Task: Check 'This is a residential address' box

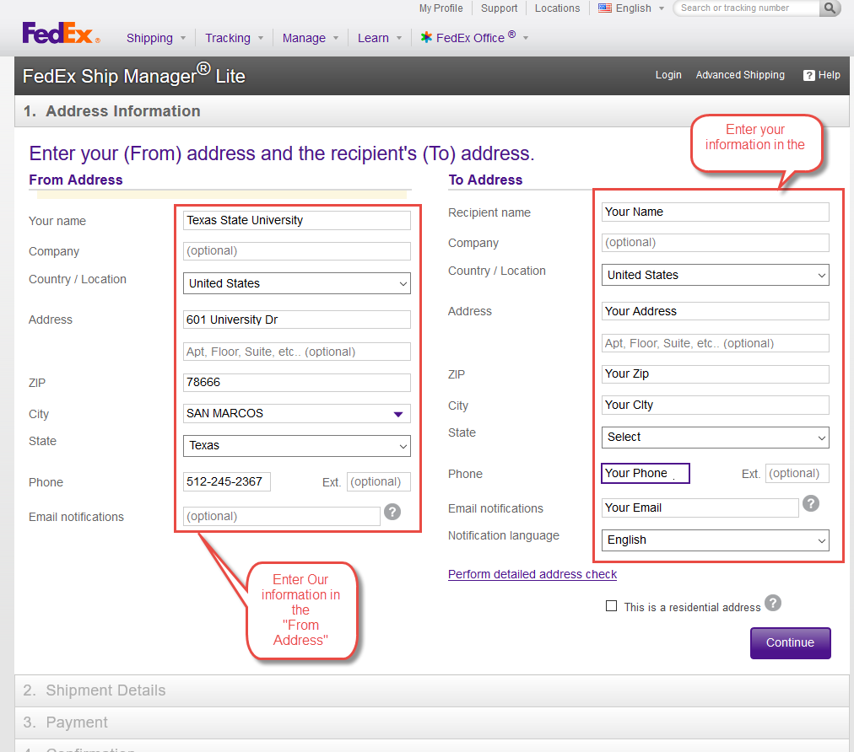Action: click(x=612, y=606)
